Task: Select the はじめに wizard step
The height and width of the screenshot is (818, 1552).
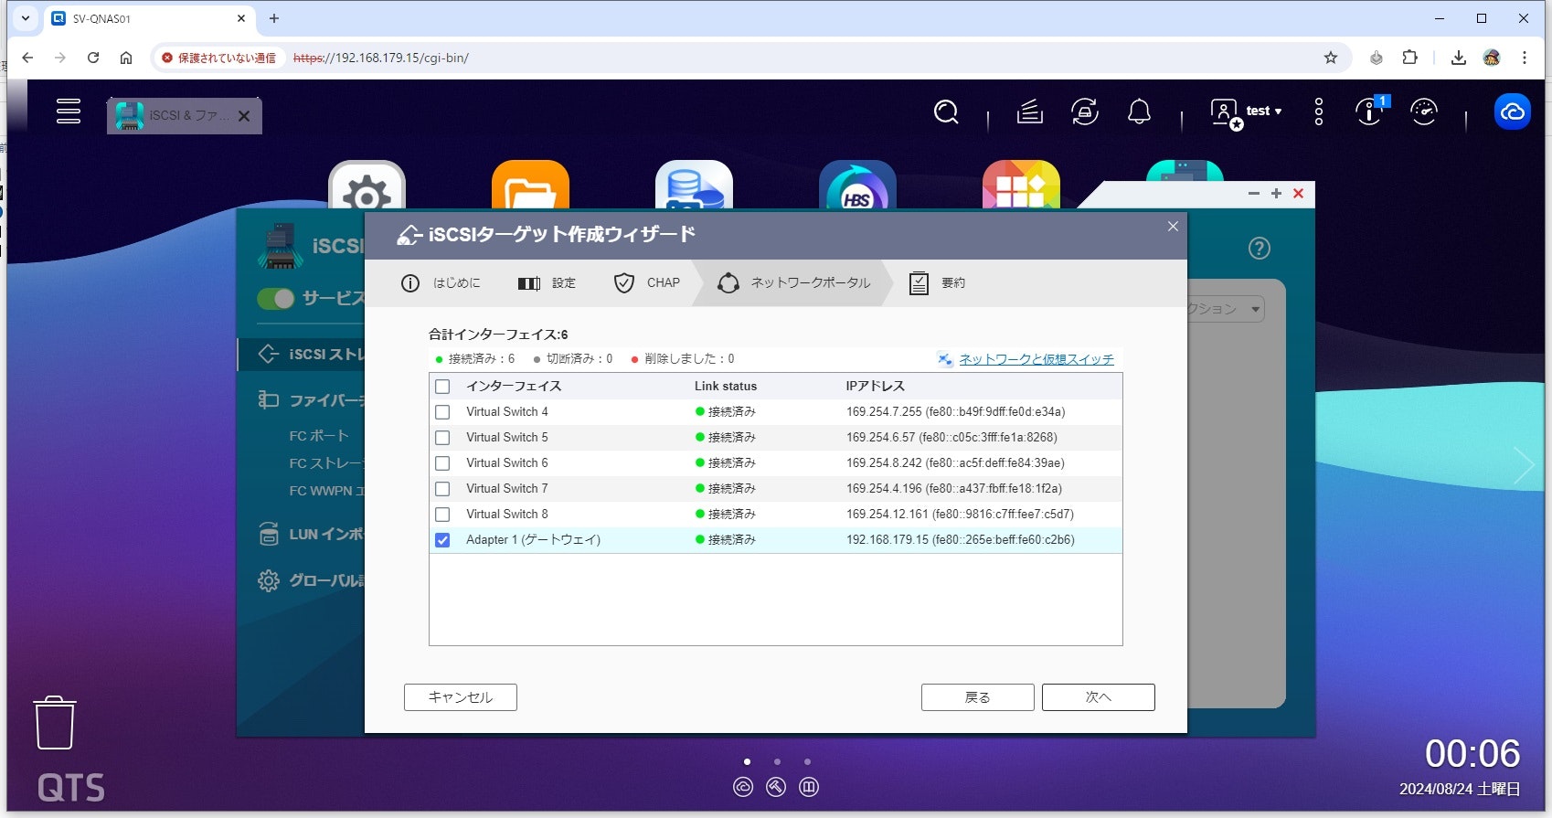Action: (x=441, y=283)
